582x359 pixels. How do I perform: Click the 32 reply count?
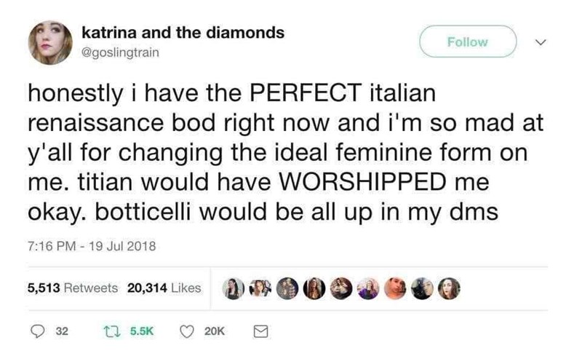(61, 331)
